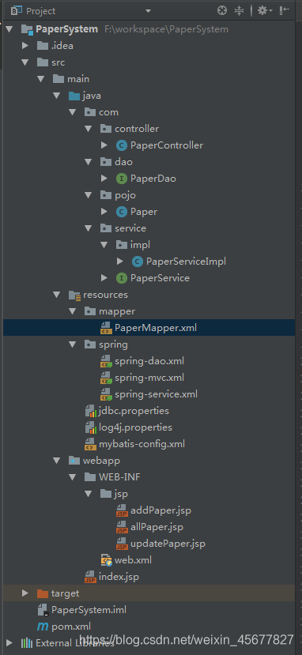The width and height of the screenshot is (302, 655).
Task: Select the pom.xml file name
Action: pyautogui.click(x=71, y=627)
